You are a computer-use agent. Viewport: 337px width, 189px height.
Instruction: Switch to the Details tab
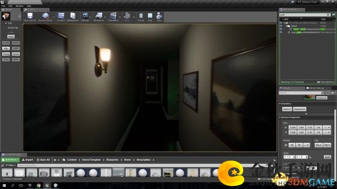point(291,88)
